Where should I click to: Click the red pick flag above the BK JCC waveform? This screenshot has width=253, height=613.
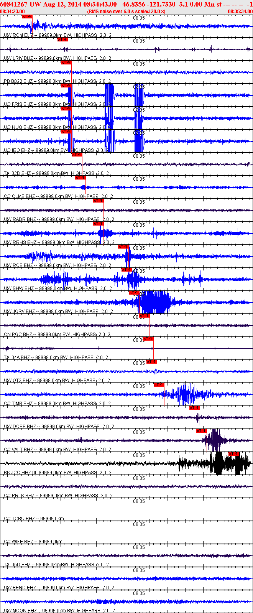pyautogui.click(x=234, y=454)
